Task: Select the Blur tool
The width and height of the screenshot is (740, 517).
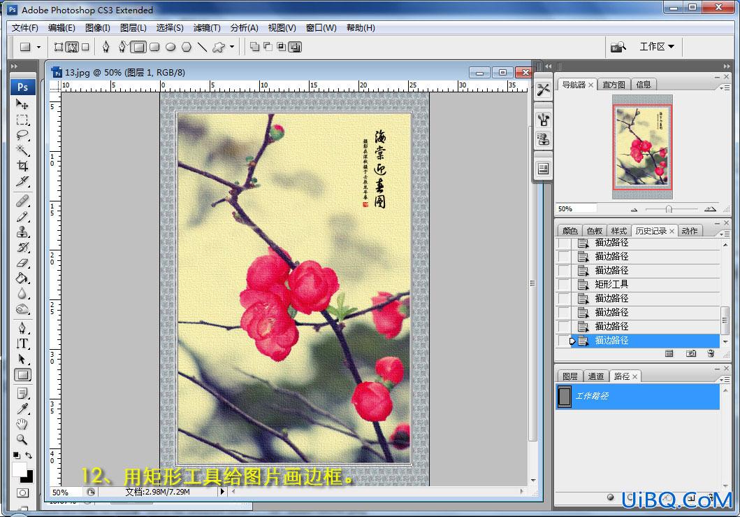Action: click(x=22, y=293)
